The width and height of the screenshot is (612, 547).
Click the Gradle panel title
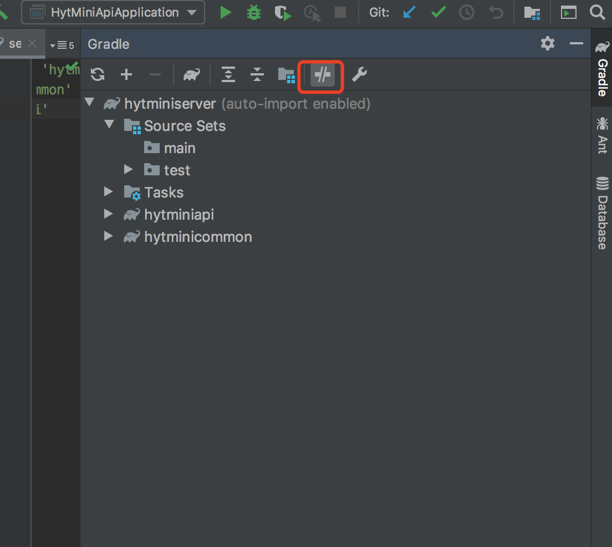[109, 44]
